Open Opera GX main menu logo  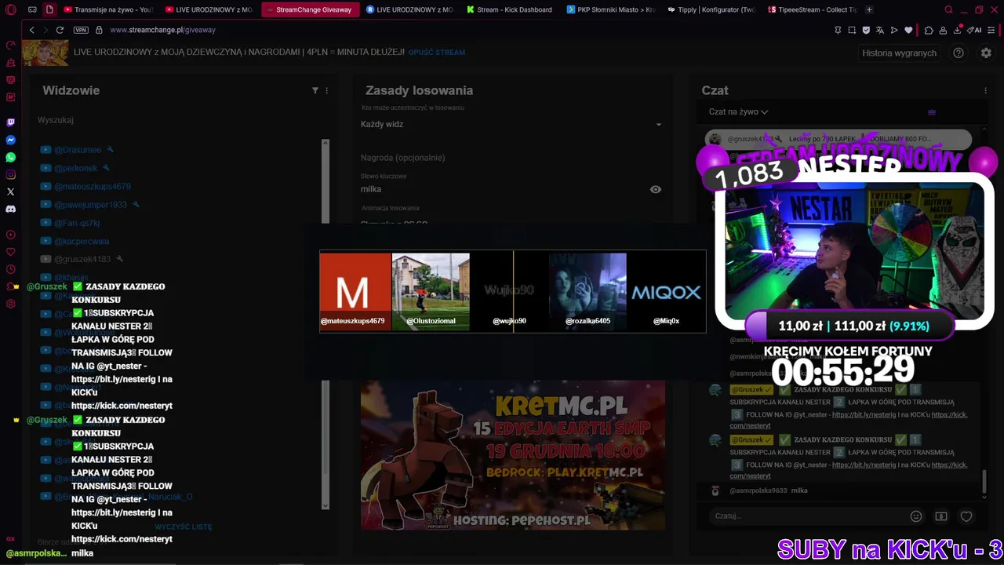10,9
